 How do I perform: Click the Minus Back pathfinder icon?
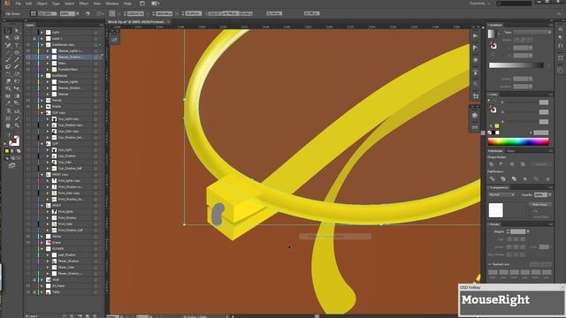pos(547,178)
